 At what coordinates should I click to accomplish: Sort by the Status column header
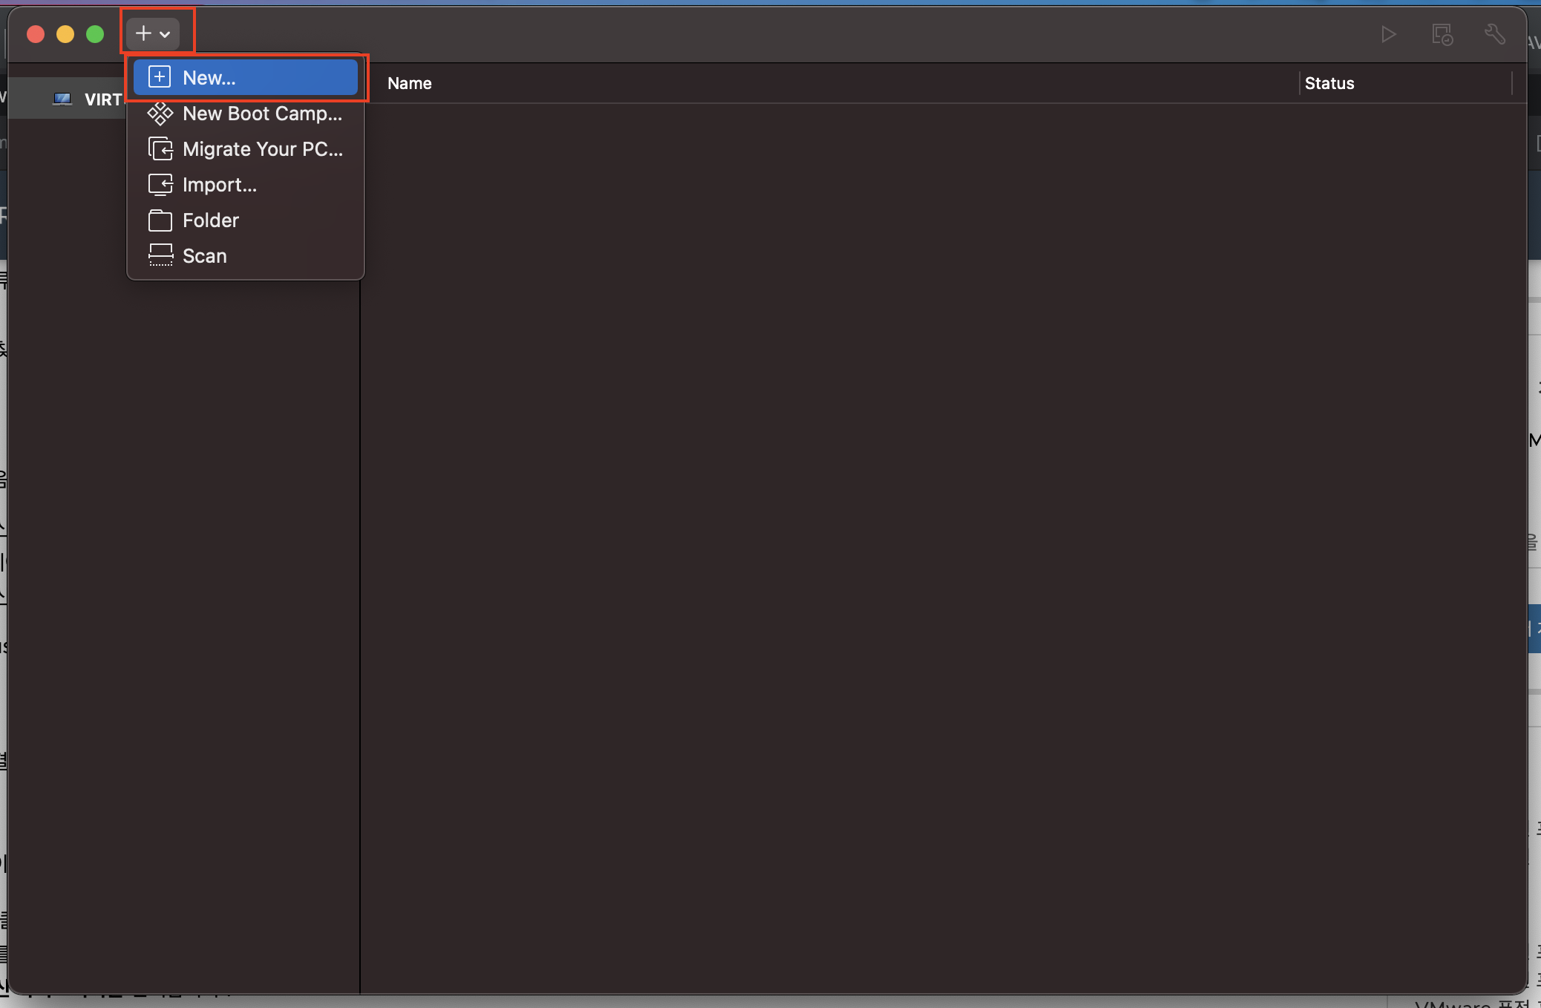point(1329,83)
